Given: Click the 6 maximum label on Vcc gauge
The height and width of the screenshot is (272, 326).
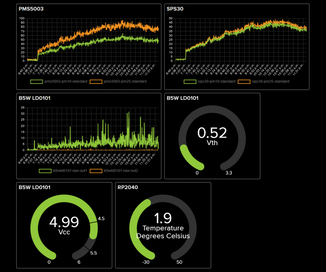Looking at the screenshot, I should tap(79, 262).
